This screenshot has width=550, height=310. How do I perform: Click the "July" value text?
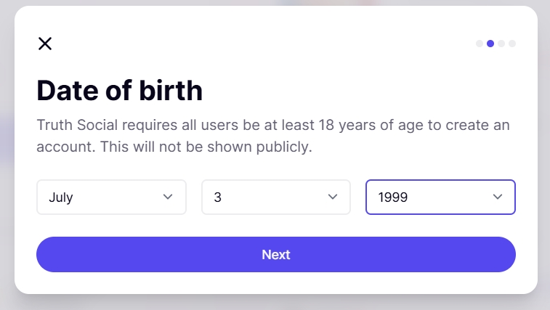coord(61,197)
